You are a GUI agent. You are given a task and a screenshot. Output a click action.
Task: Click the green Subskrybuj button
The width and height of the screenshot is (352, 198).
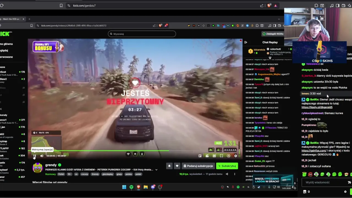point(227,166)
